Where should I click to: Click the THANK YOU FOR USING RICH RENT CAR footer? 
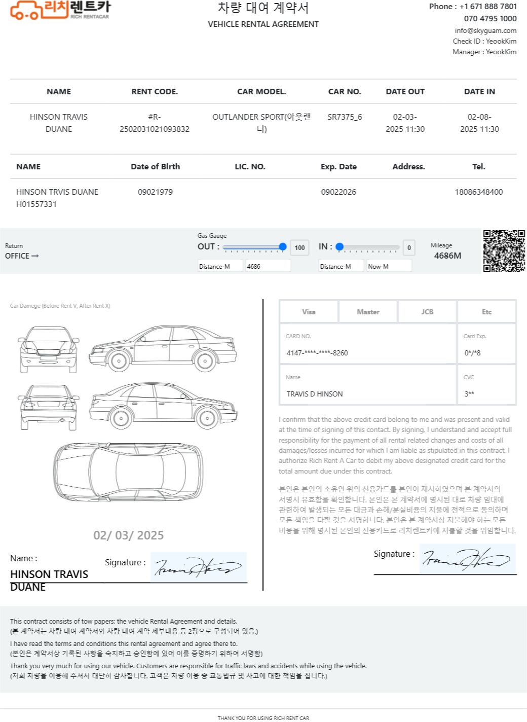263,718
